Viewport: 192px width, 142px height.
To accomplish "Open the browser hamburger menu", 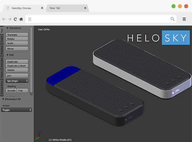I will (184, 19).
